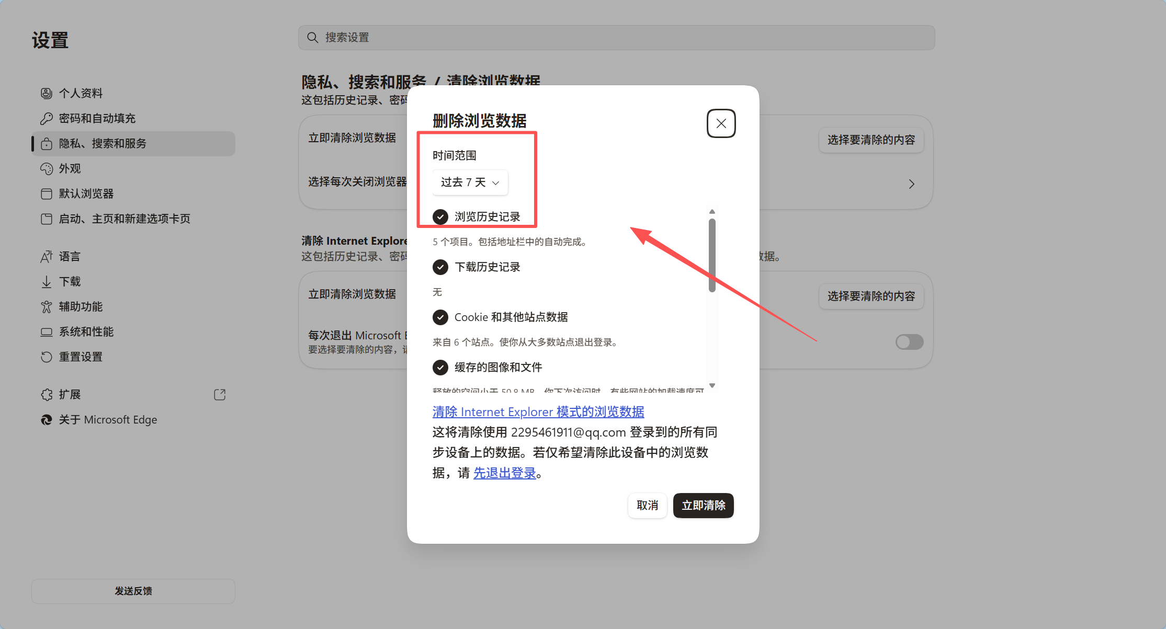Open 重置设置 page
Screen dimensions: 1166x629
pyautogui.click(x=133, y=357)
